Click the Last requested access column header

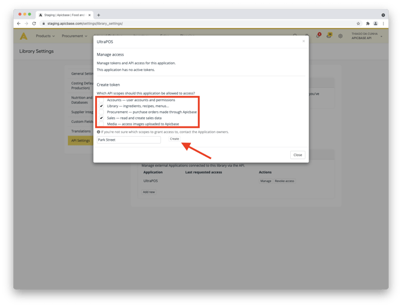(203, 172)
